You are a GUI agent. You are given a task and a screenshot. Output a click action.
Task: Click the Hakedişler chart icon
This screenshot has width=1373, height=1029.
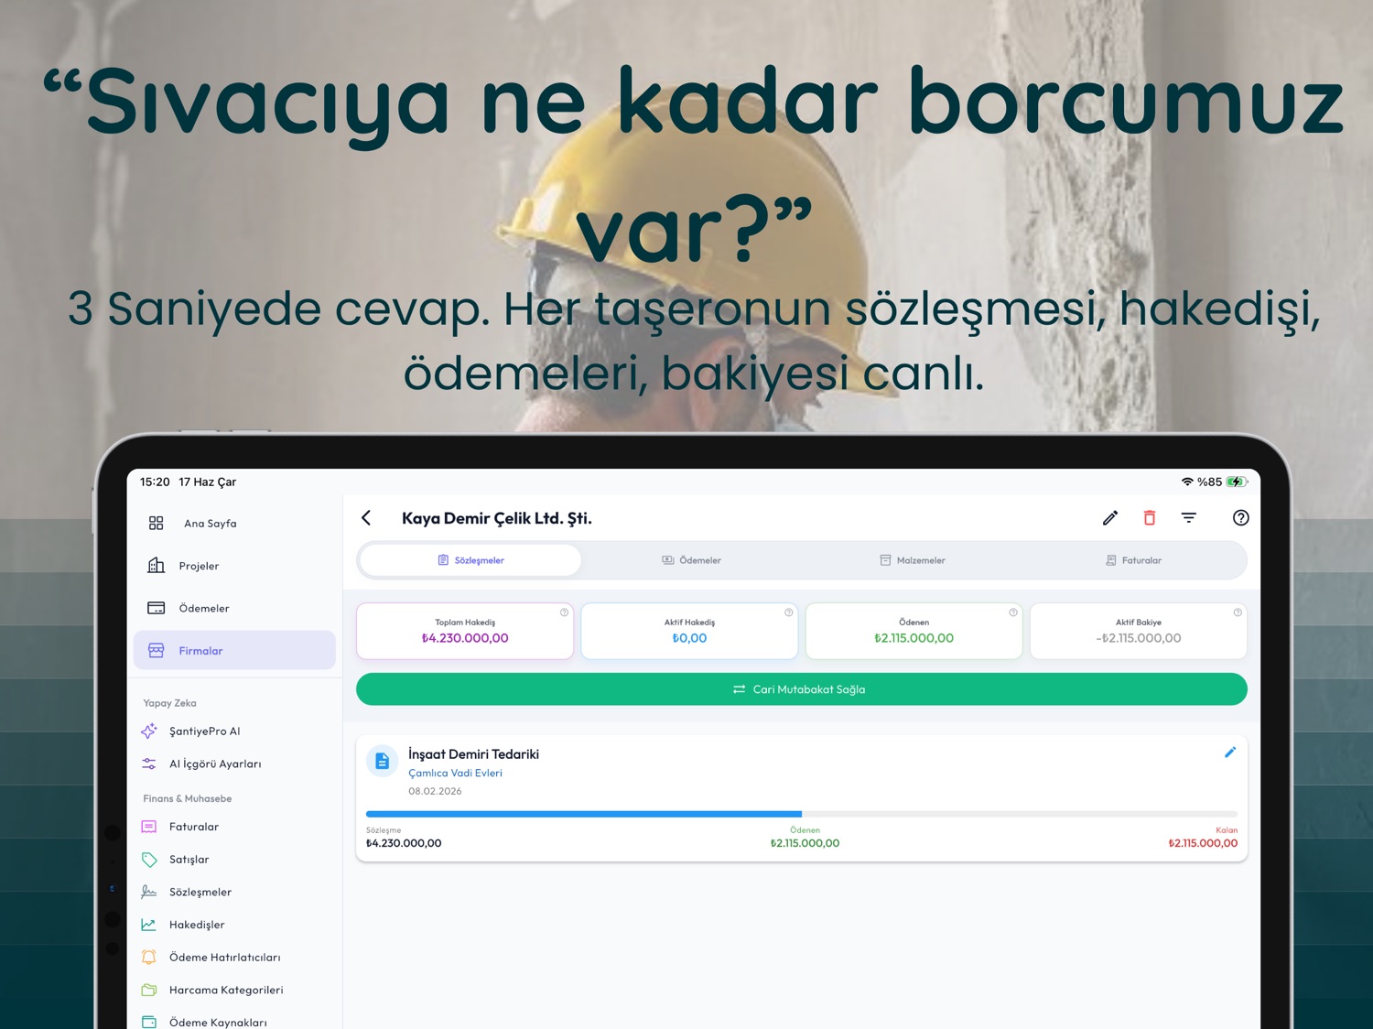coord(149,925)
